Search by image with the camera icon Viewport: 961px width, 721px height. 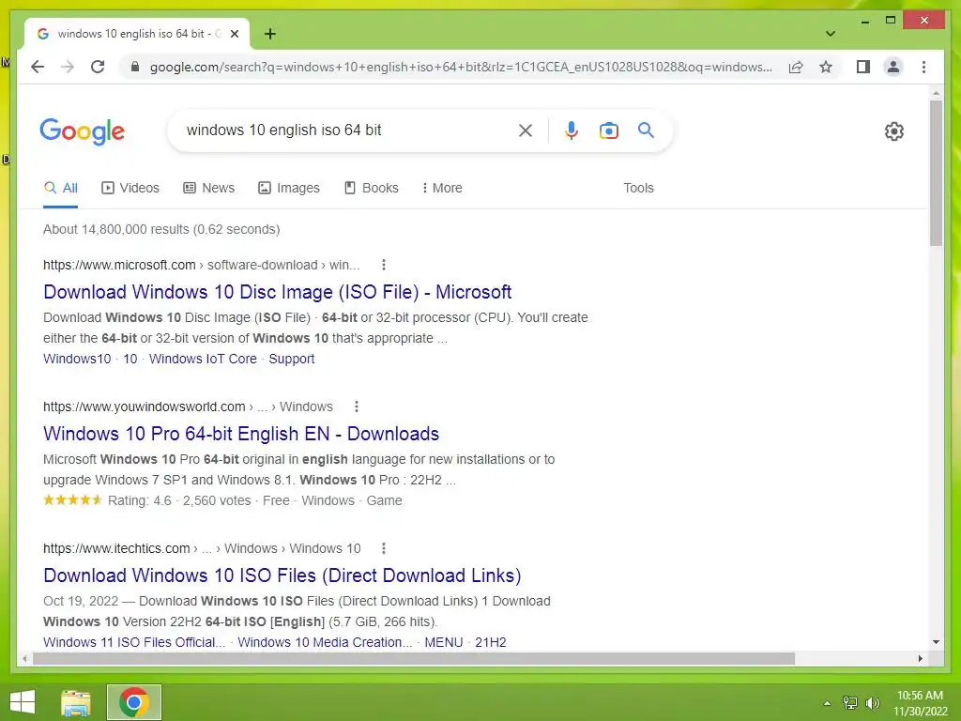[x=608, y=130]
